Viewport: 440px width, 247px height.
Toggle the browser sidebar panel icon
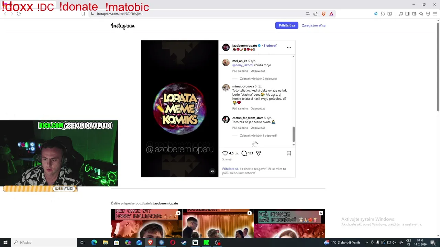click(x=407, y=14)
